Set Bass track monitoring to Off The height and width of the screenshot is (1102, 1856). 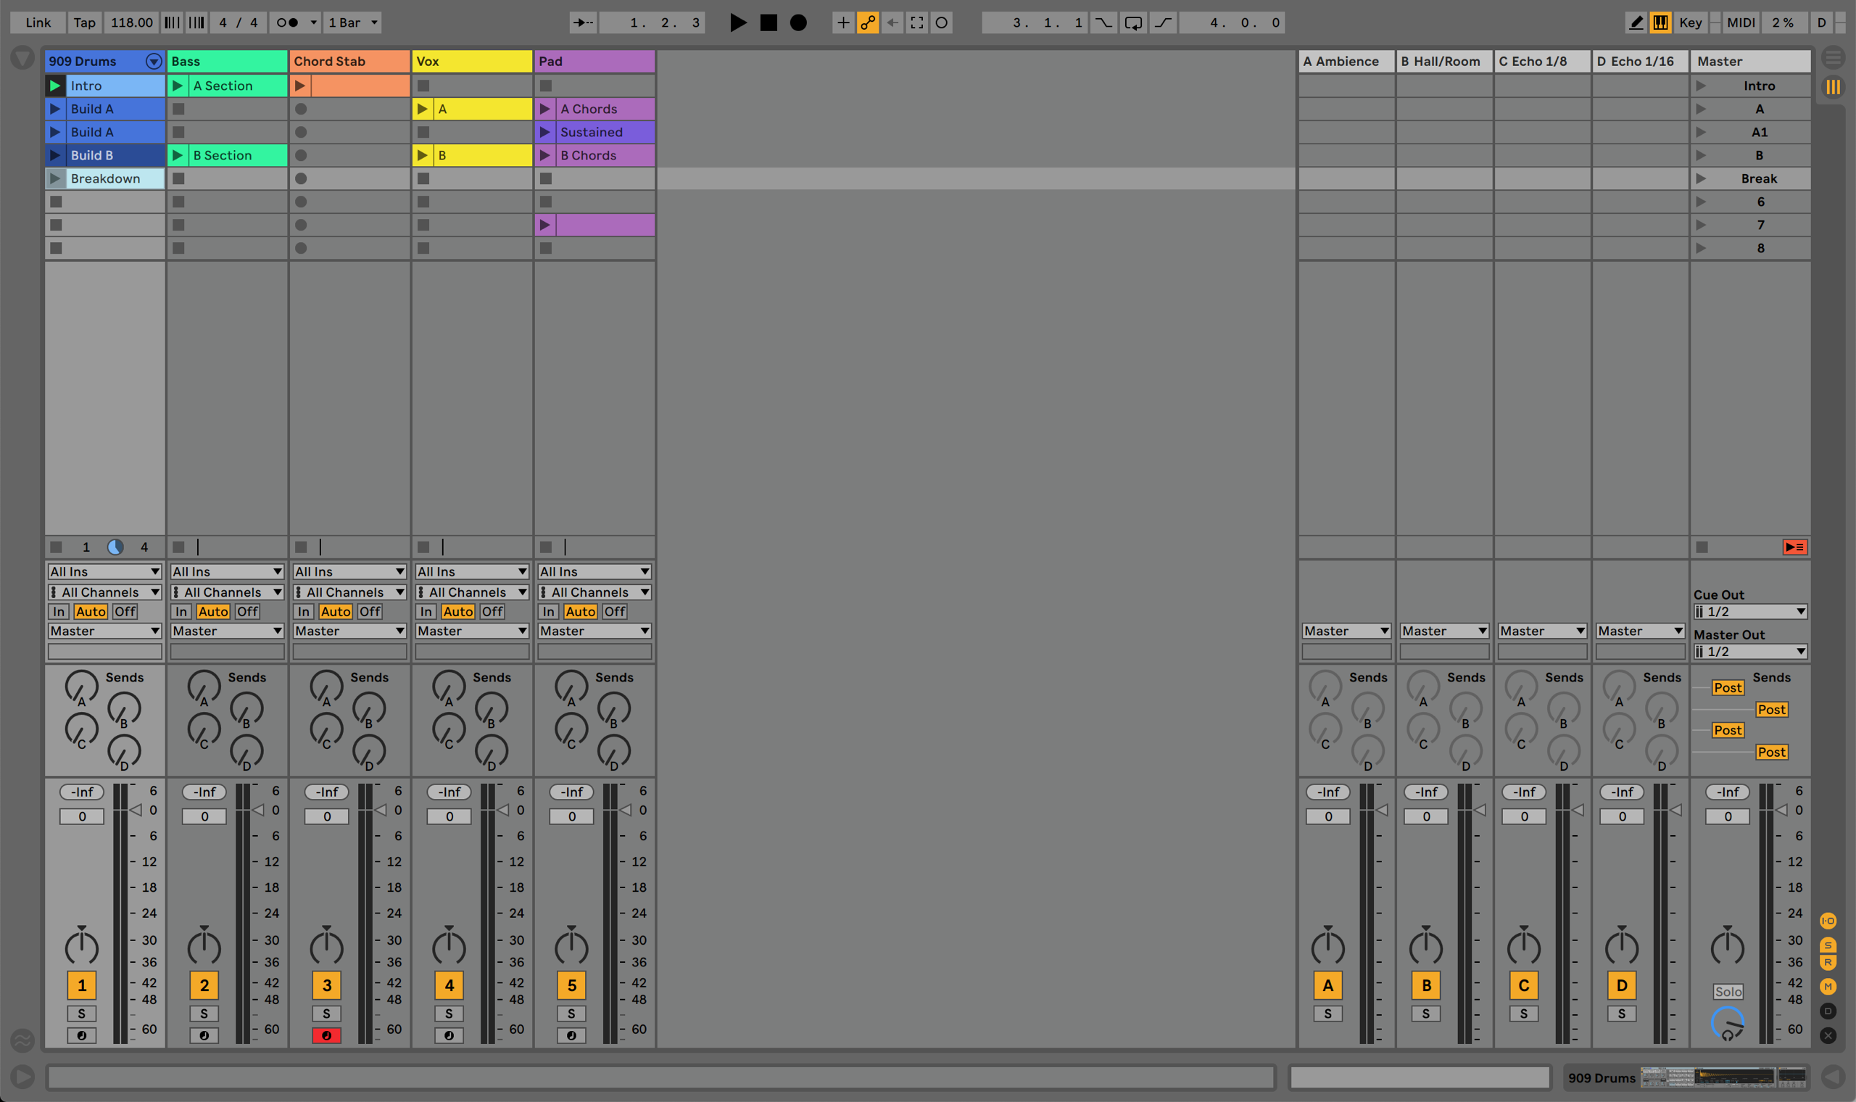pyautogui.click(x=247, y=611)
